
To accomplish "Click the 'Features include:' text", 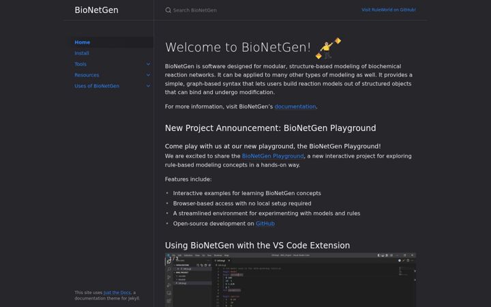I will pos(188,179).
